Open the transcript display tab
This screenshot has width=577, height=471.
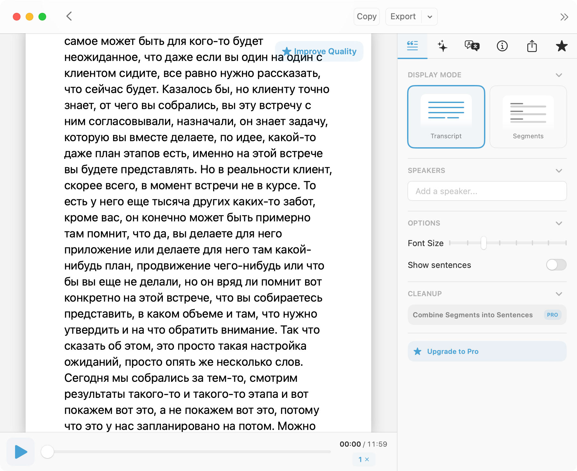coord(412,46)
